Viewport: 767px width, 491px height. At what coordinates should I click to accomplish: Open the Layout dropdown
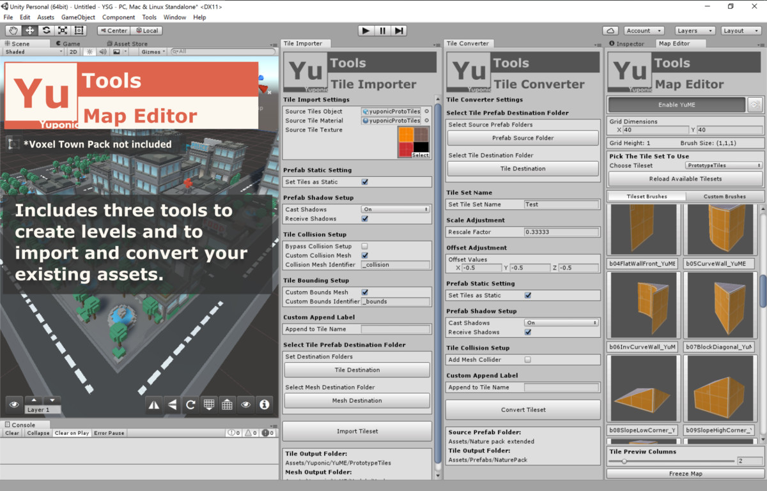pos(741,30)
